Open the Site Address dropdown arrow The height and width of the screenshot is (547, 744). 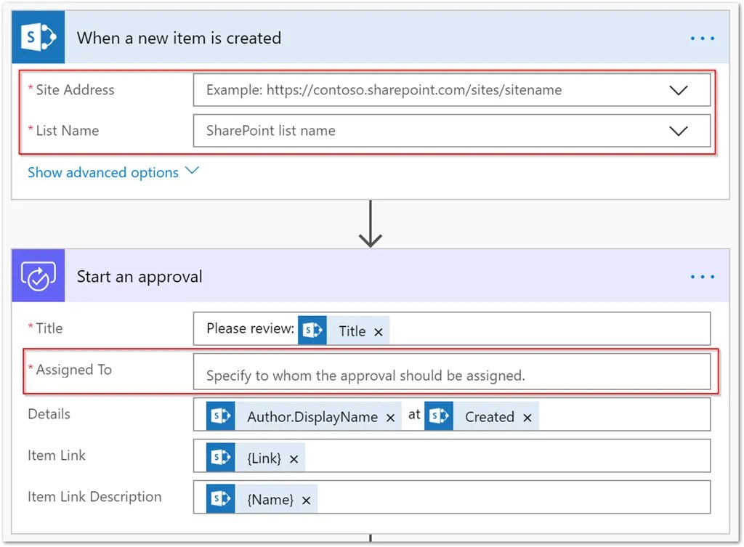[678, 90]
